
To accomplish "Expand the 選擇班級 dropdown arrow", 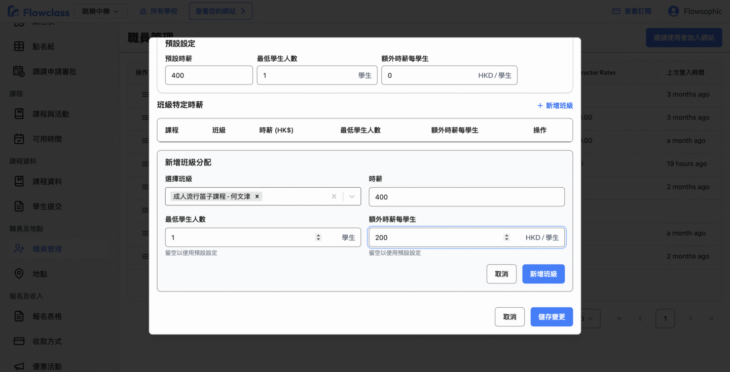I will [x=352, y=196].
